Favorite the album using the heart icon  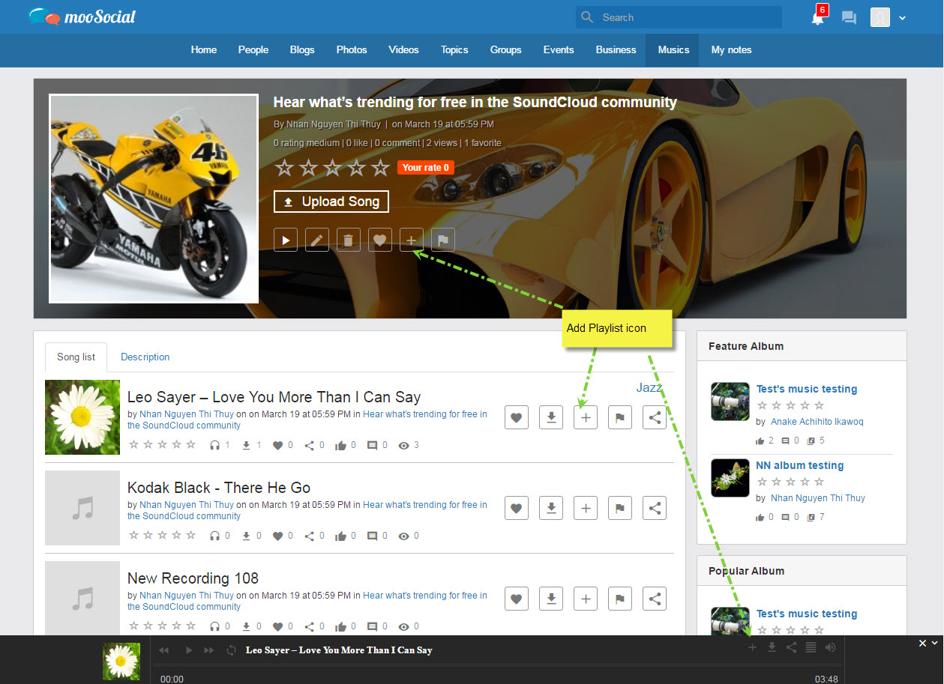click(x=380, y=240)
